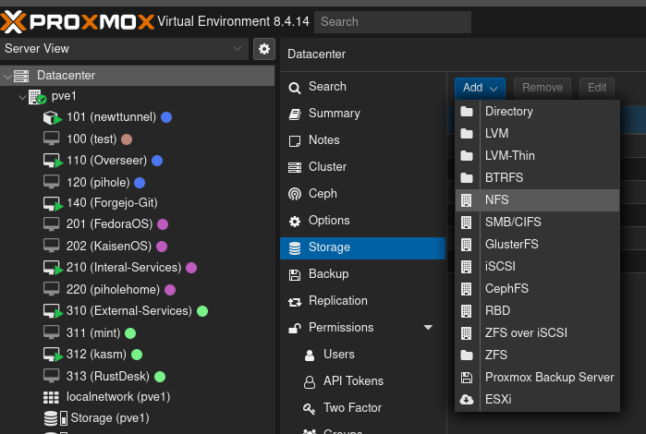The height and width of the screenshot is (434, 646).
Task: Toggle the Add storage dropdown button
Action: [480, 88]
